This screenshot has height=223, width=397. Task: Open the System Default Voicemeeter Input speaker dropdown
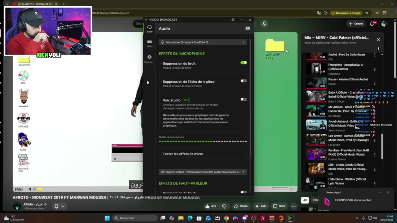[203, 172]
